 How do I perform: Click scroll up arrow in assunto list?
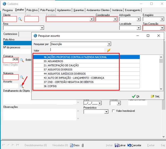click(161, 57)
